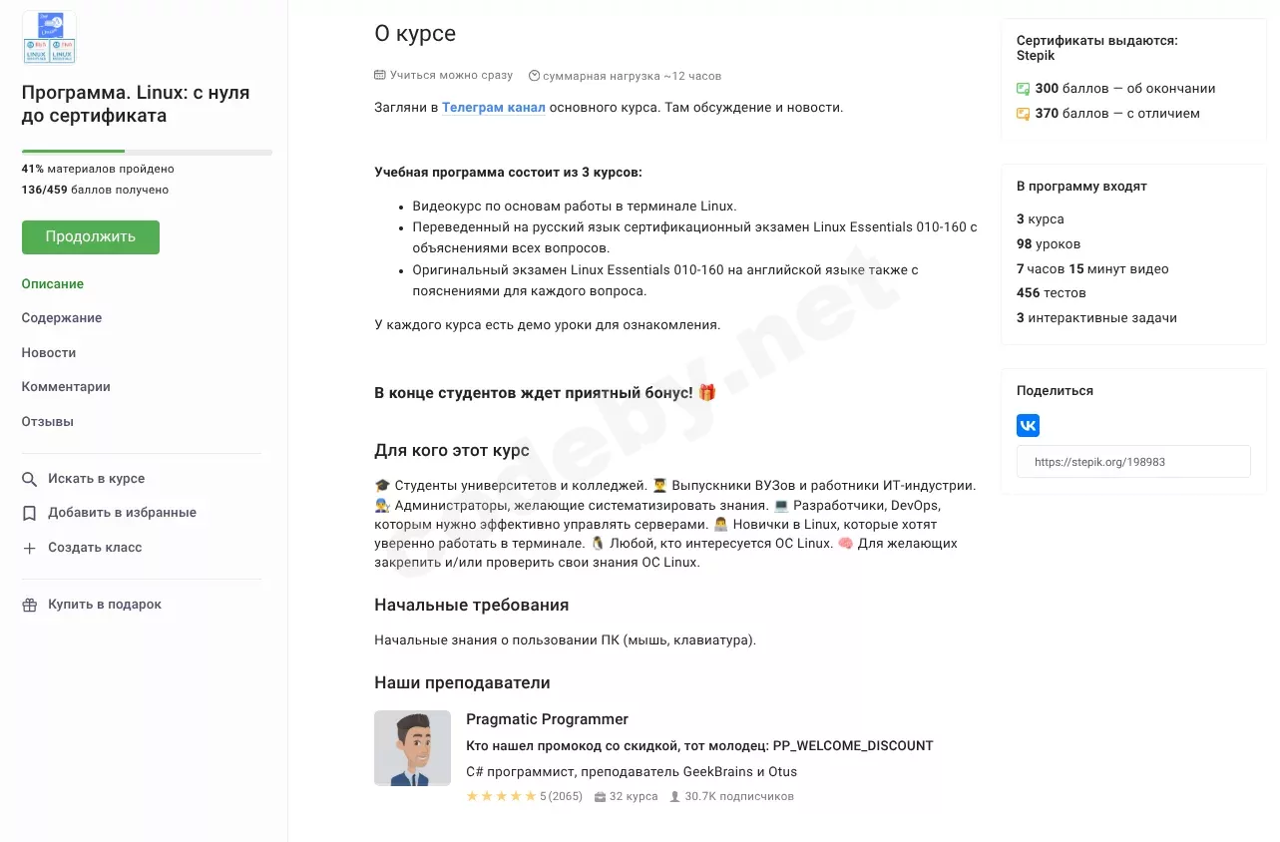Click the bookmark icon for favorites
This screenshot has width=1280, height=842.
click(30, 513)
